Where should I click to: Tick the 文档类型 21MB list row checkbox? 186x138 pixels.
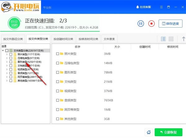pyautogui.click(x=58, y=82)
